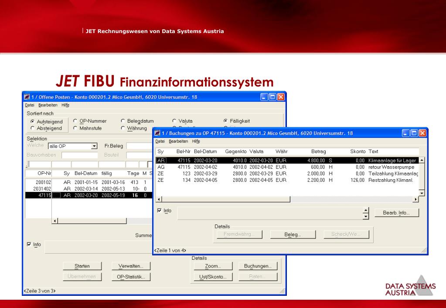
Task: Open Hilfe menu in Offene Posten window
Action: [x=65, y=105]
